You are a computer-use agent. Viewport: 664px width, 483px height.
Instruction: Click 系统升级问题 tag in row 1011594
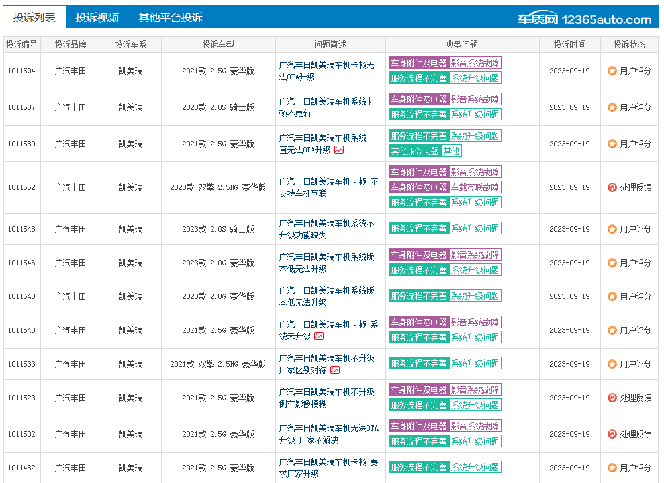tap(475, 78)
